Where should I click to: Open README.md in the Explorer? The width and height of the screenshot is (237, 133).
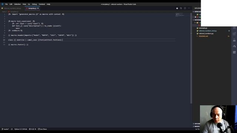(203, 36)
